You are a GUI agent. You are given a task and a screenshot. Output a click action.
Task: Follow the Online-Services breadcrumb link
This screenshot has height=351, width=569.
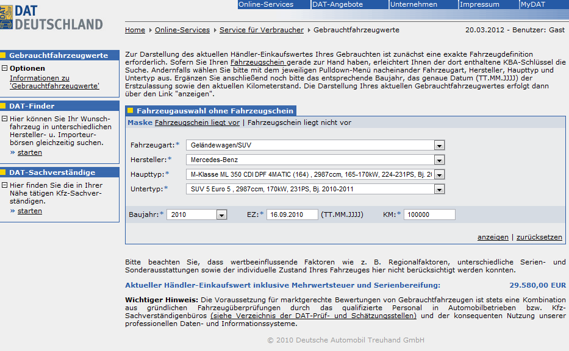[x=182, y=30]
